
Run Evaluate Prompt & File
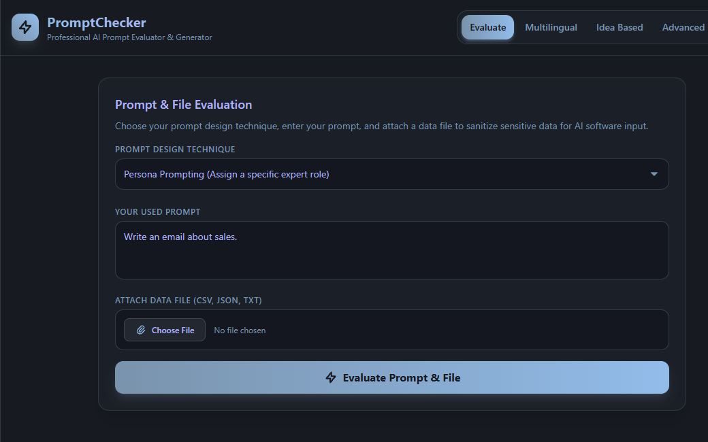pyautogui.click(x=391, y=377)
